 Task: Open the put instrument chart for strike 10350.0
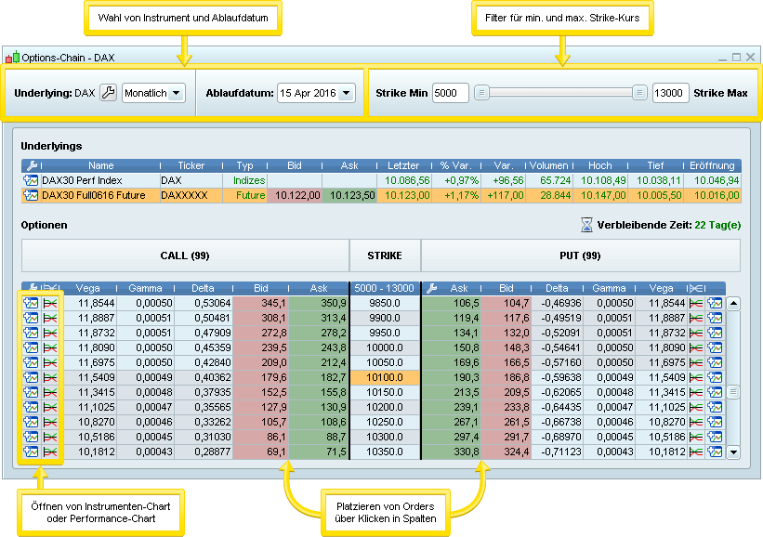point(715,452)
